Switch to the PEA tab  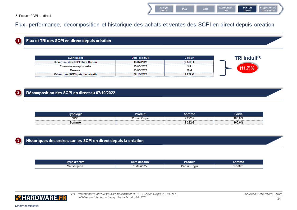click(185, 9)
